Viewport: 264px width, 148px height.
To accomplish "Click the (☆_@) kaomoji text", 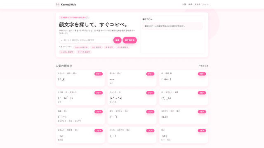I will tap(61, 79).
